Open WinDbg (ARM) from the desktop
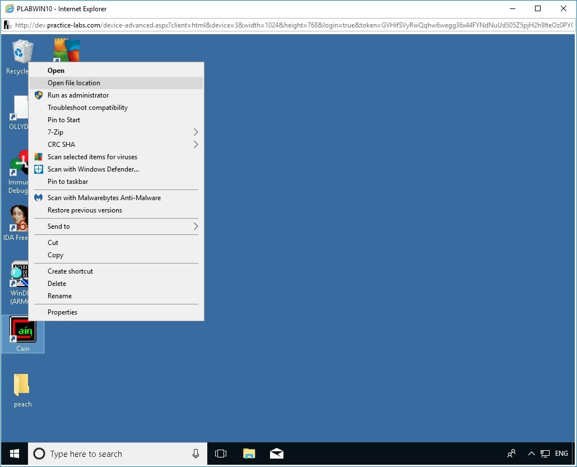This screenshot has height=467, width=577. tap(20, 275)
